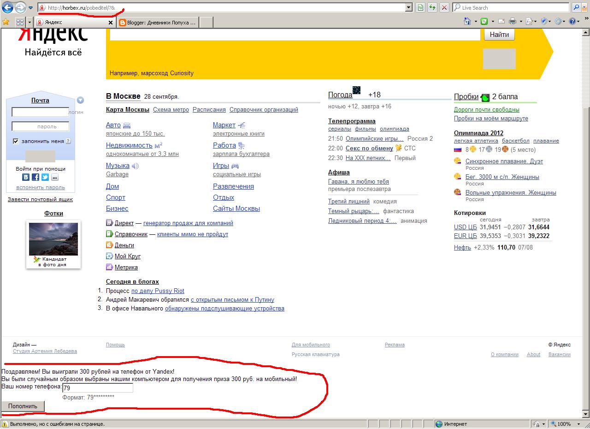Open the search provider options dropdown

pos(584,7)
